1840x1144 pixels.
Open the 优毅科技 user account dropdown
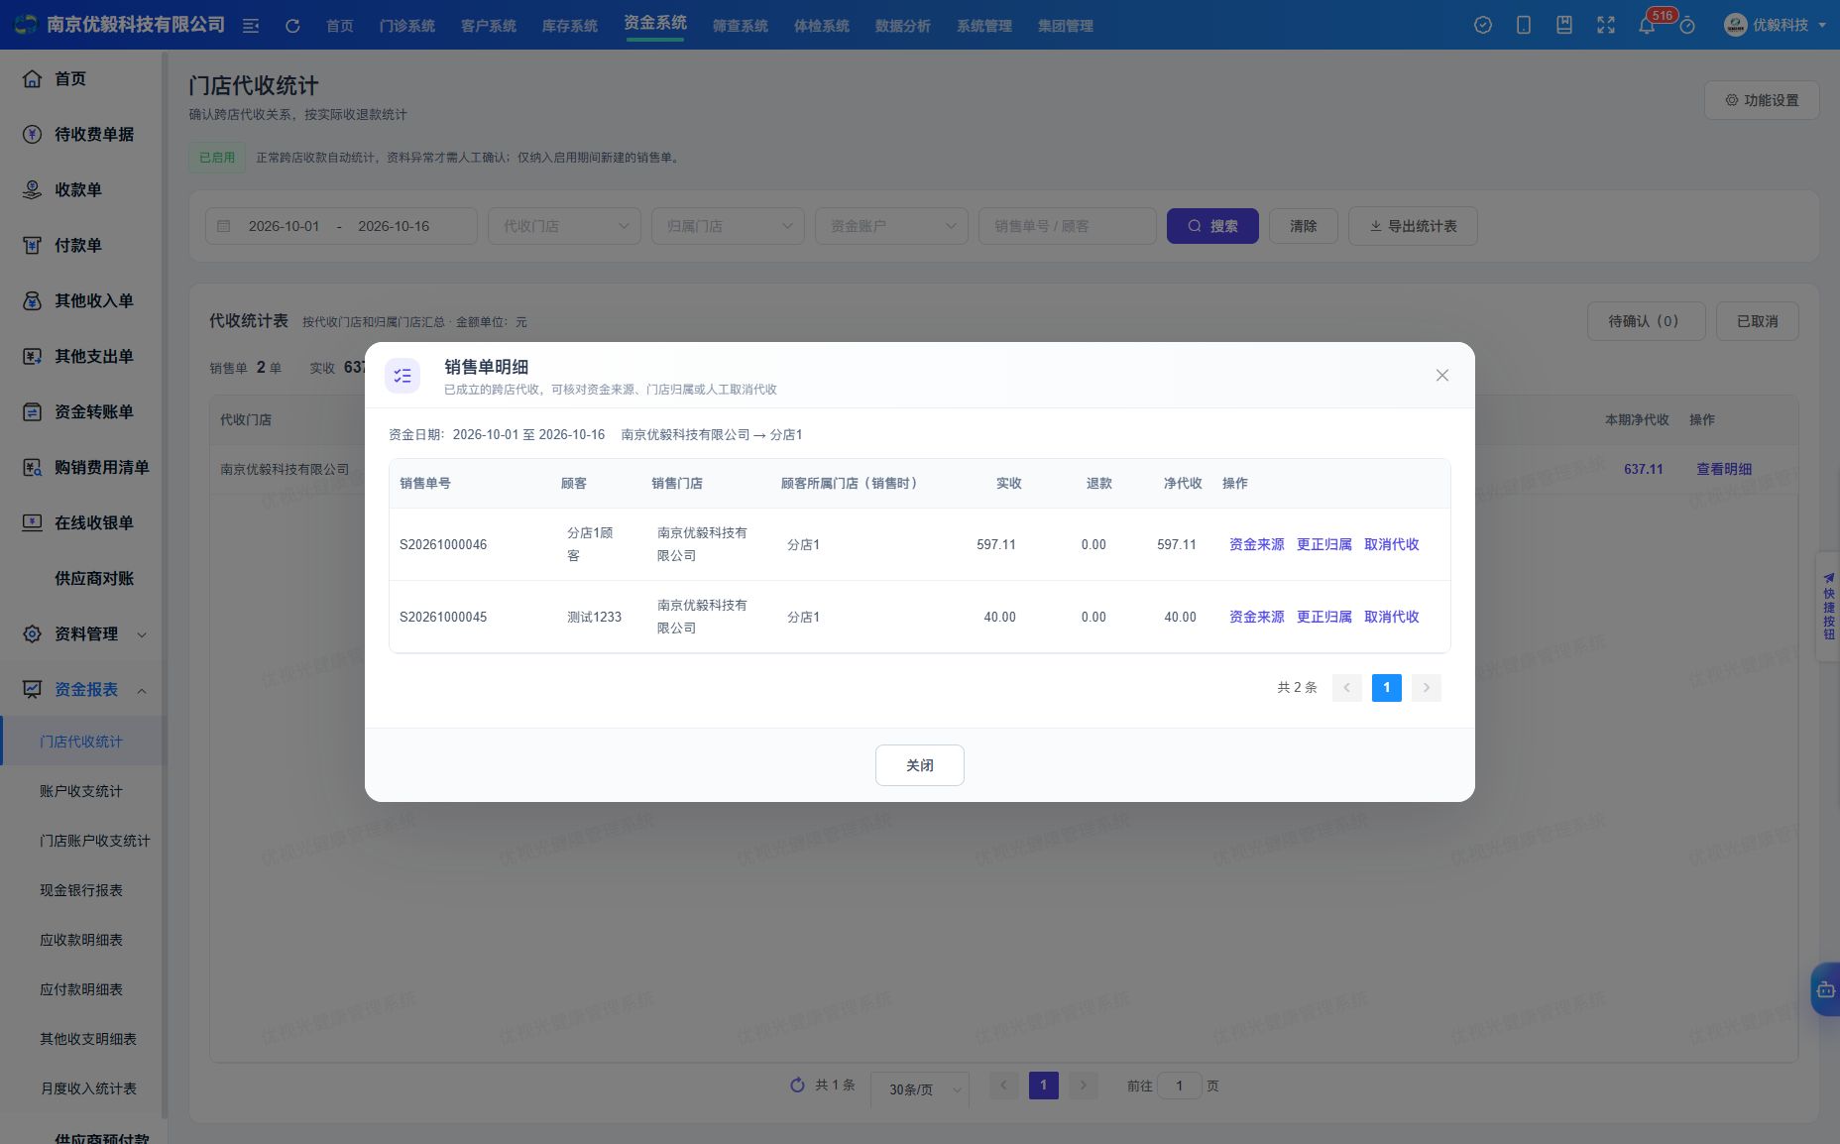click(x=1777, y=25)
